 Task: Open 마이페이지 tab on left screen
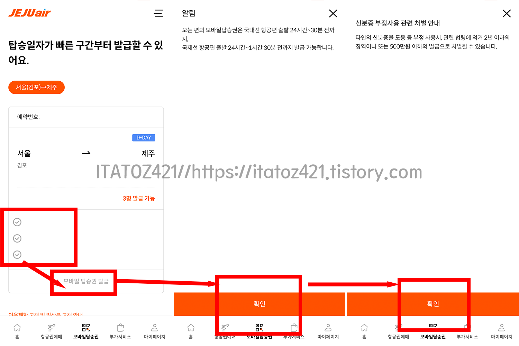click(x=155, y=331)
